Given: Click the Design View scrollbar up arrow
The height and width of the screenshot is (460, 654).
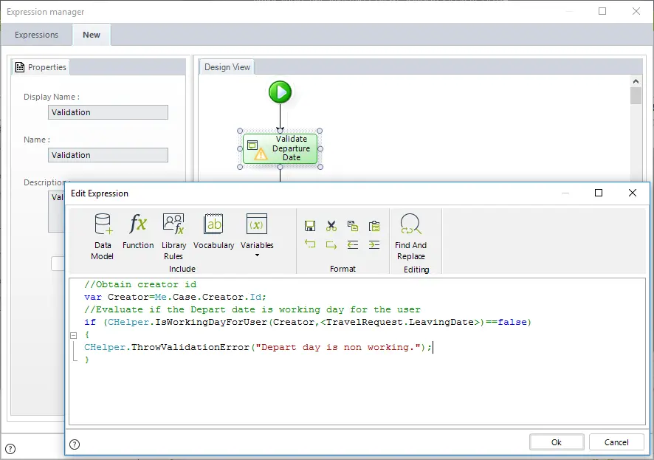Looking at the screenshot, I should click(636, 81).
